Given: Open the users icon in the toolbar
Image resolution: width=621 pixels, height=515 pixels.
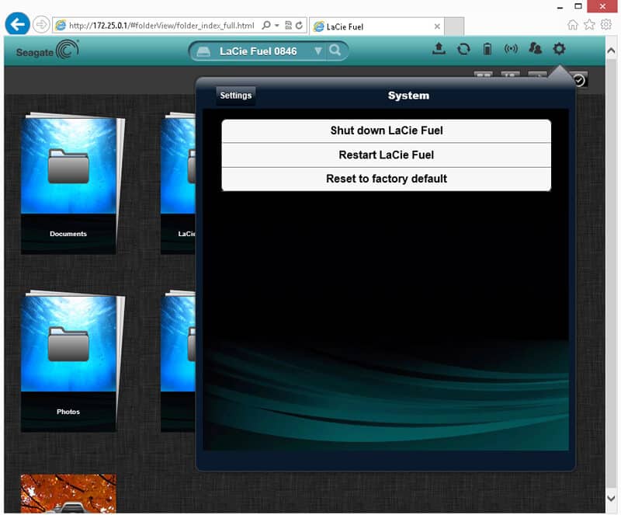Looking at the screenshot, I should [535, 48].
